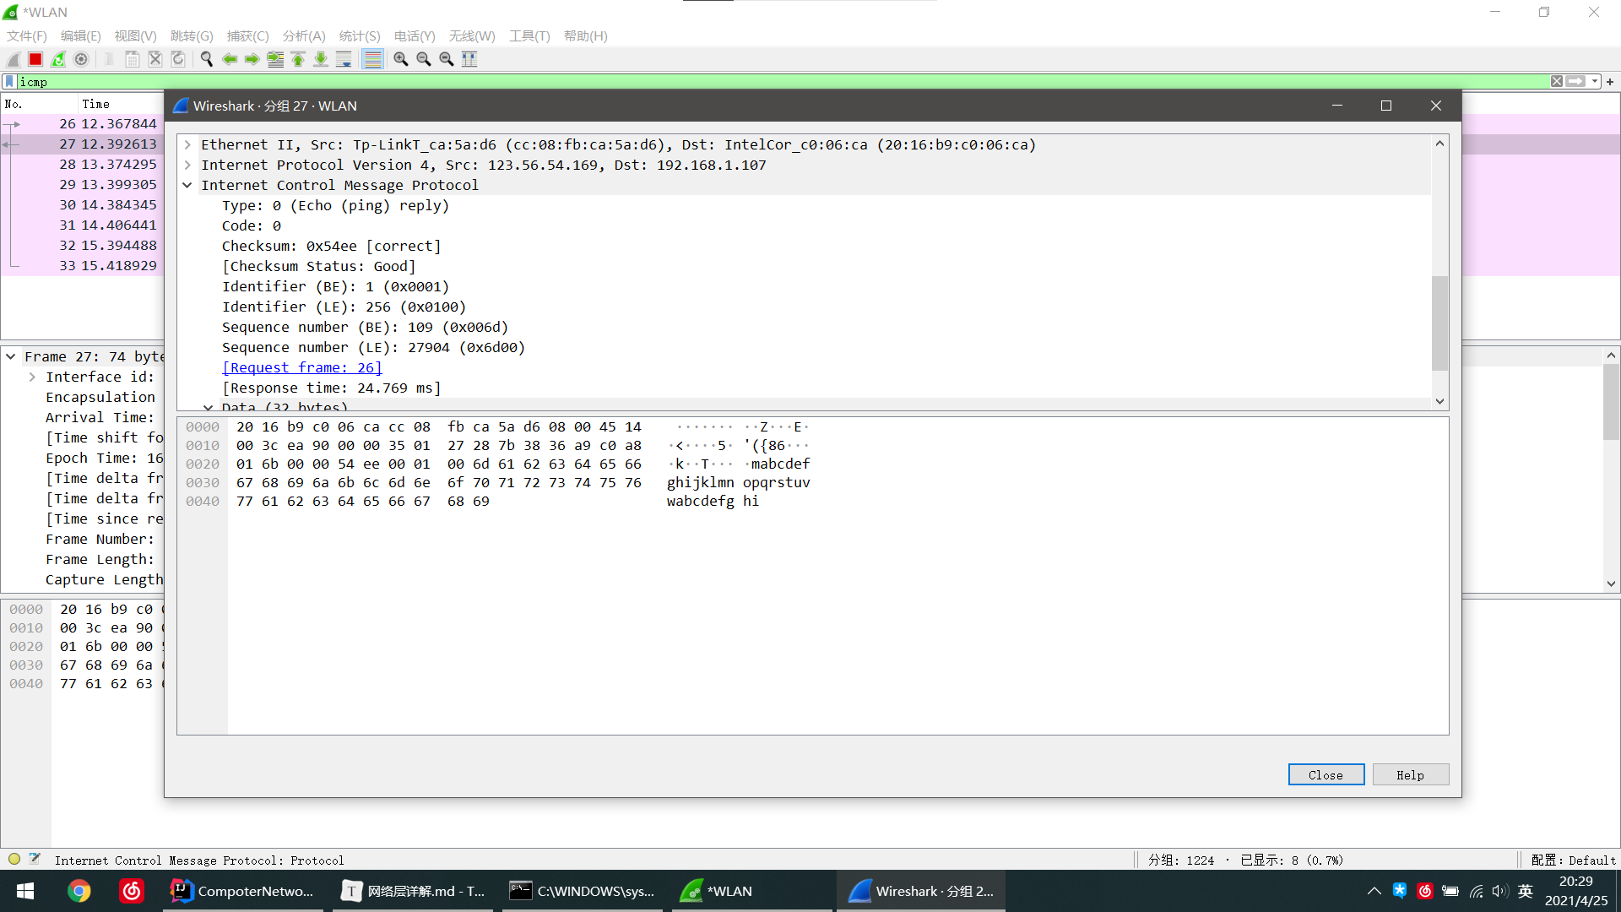1621x912 pixels.
Task: Go back to previous packet arrow
Action: pos(230,59)
